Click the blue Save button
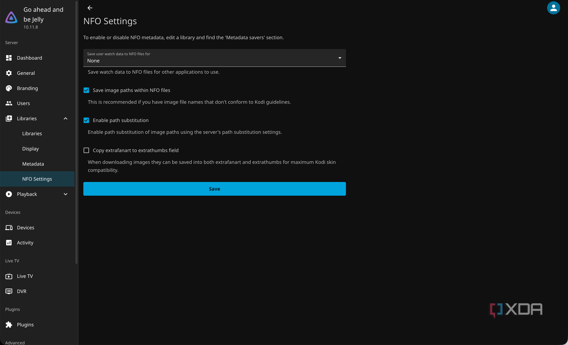This screenshot has height=345, width=568. click(215, 189)
